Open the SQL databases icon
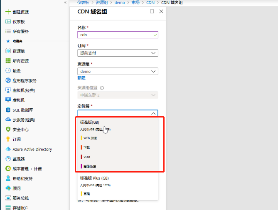Image resolution: width=278 pixels, height=210 pixels. point(8,110)
